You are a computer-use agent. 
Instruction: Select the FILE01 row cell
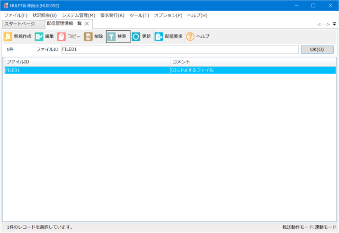pos(87,70)
